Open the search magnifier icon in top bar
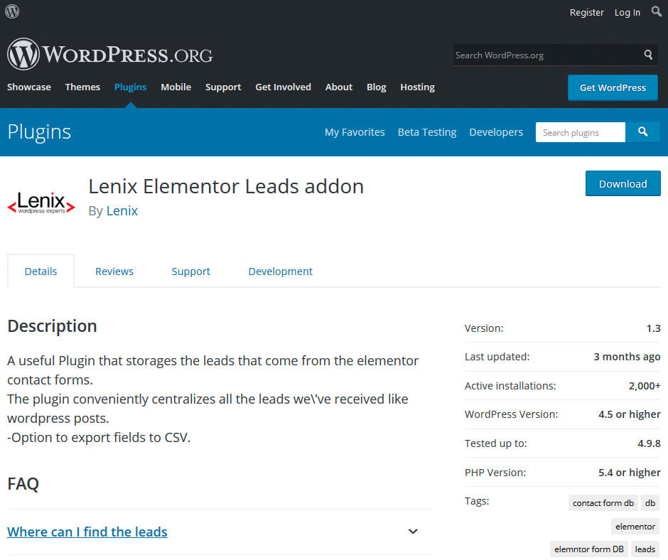 point(656,11)
